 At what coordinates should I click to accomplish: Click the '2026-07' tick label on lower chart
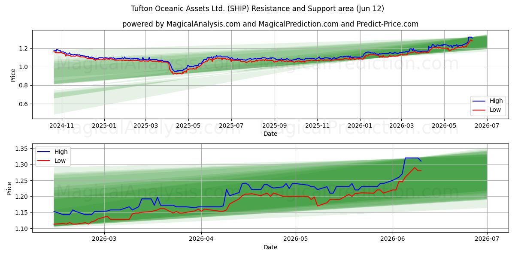coord(487,239)
